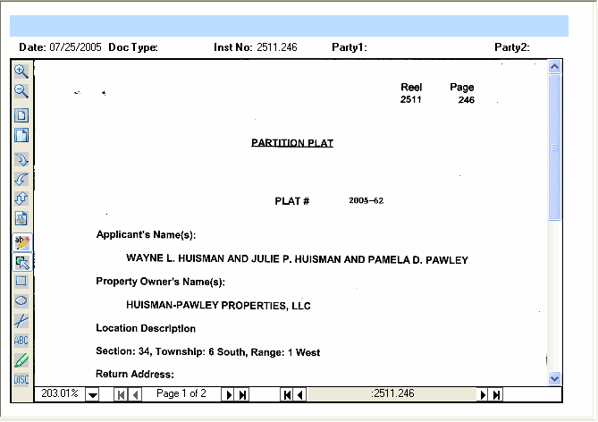Click the DISC tool icon
This screenshot has height=422, width=598.
[x=21, y=380]
